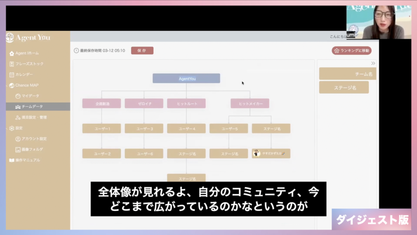Viewport: 417px width, 235px height.
Task: Click the チーム名 block in right panel
Action: tap(347, 74)
